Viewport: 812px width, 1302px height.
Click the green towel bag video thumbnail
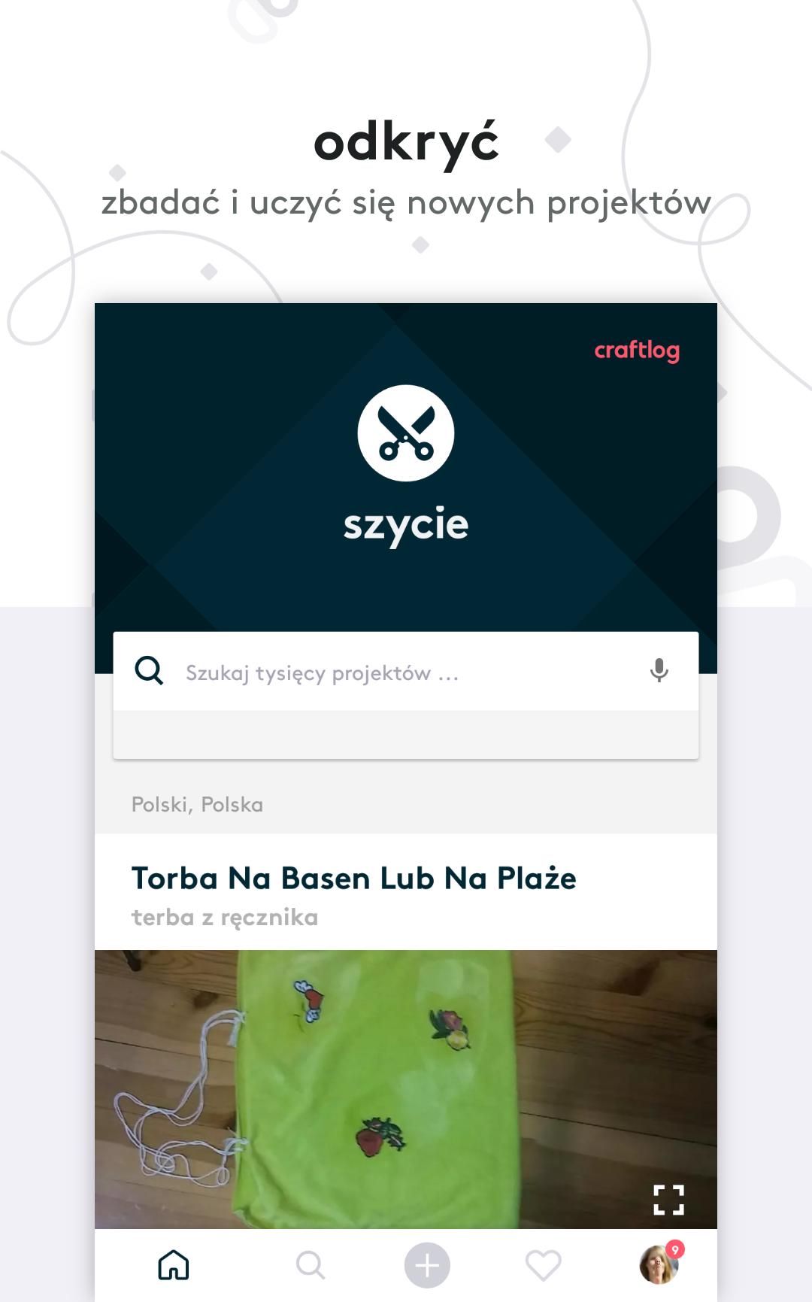click(x=406, y=1089)
